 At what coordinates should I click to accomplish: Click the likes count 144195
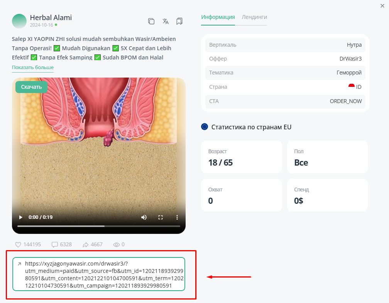click(x=32, y=244)
